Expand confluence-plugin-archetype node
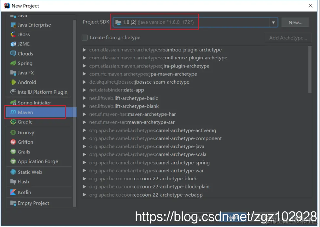This screenshot has height=227, width=320. [x=84, y=58]
